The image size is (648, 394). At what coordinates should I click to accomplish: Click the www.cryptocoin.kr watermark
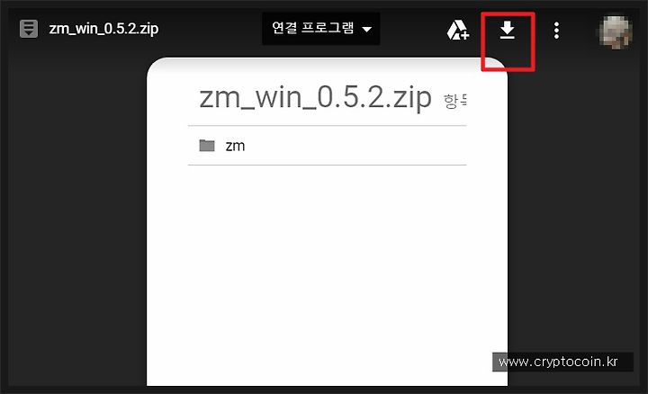(558, 362)
